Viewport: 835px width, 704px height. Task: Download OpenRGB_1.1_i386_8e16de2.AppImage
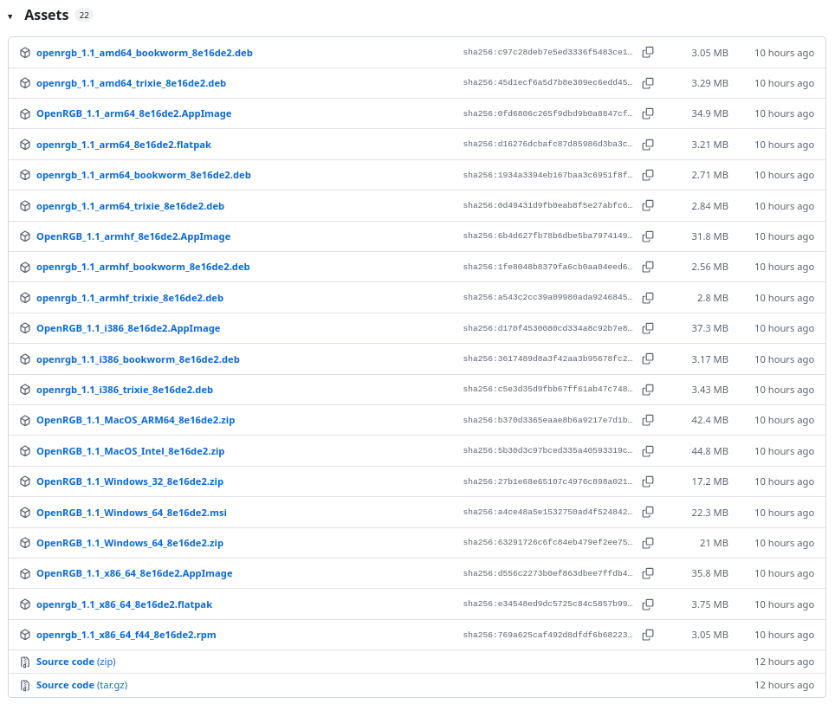[x=128, y=328]
